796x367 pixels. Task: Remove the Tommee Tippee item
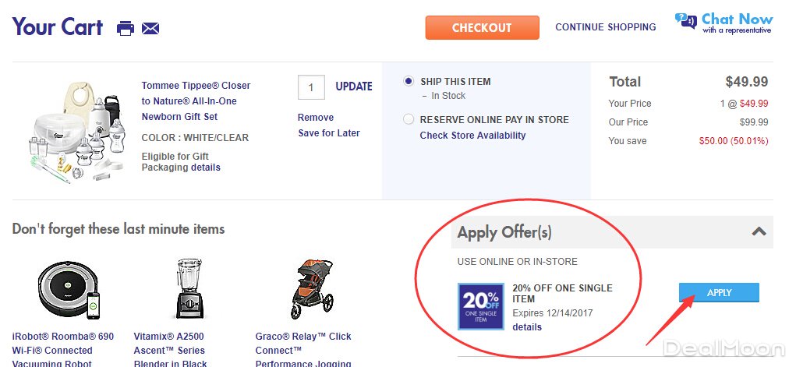pos(316,118)
